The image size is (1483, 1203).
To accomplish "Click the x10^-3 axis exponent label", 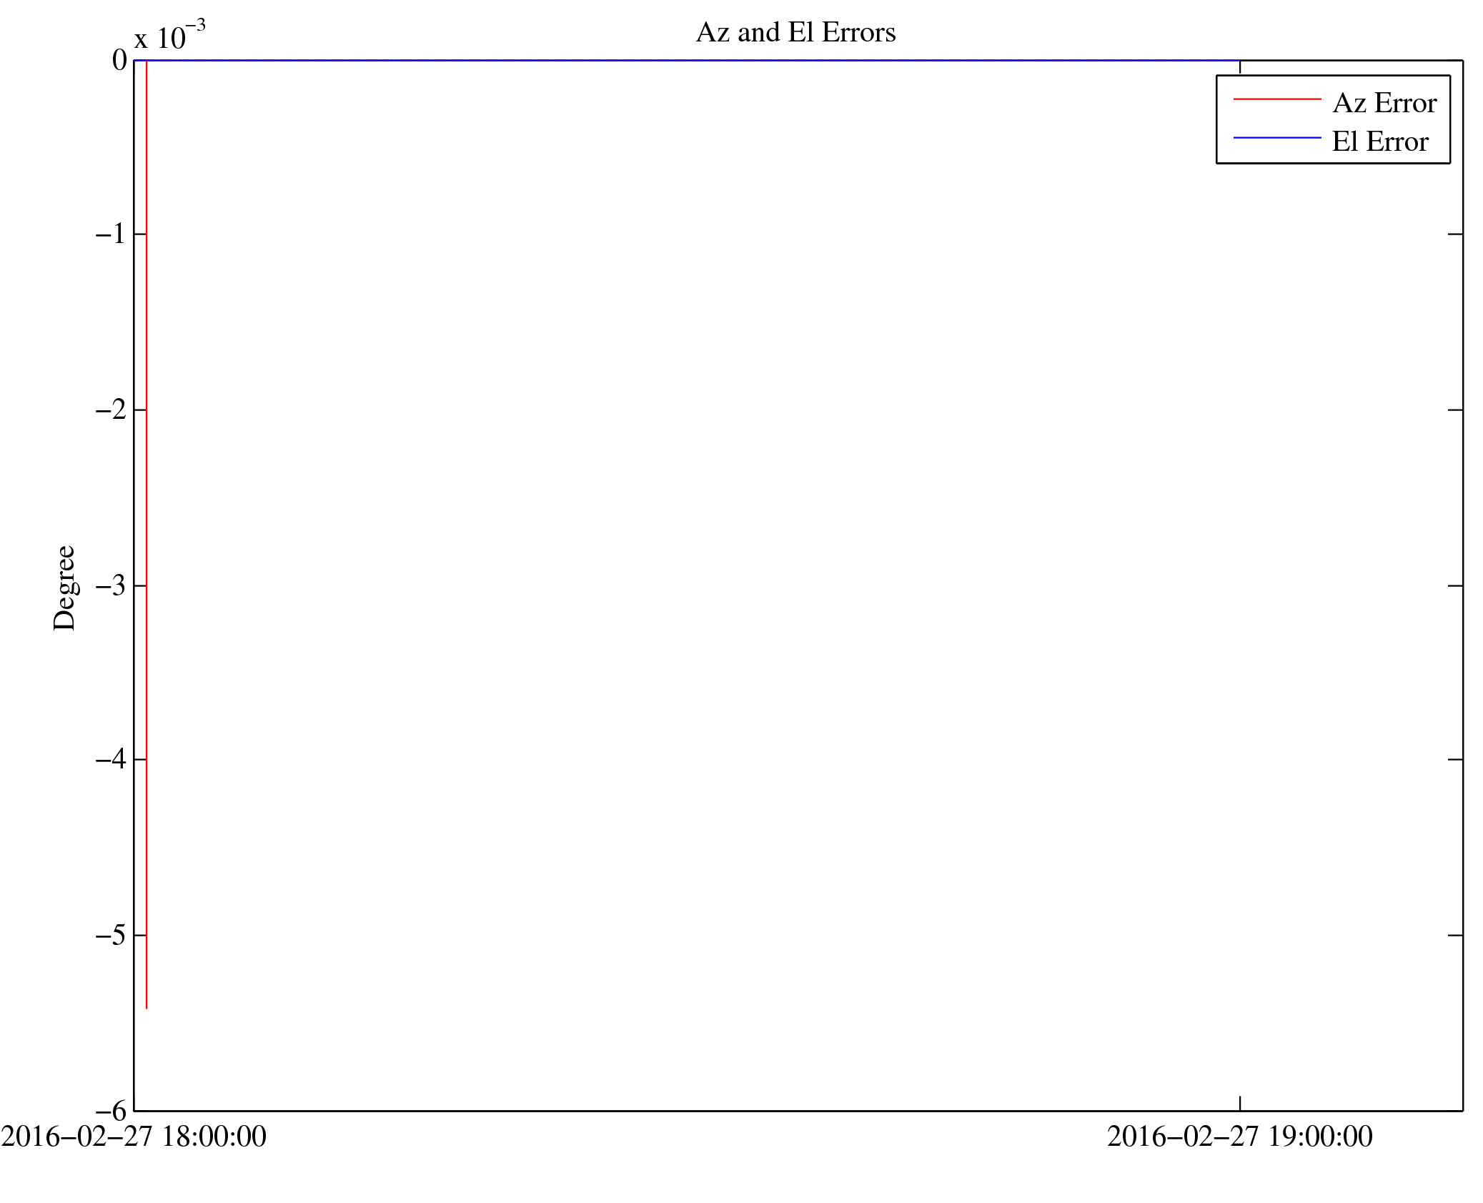I will [170, 36].
